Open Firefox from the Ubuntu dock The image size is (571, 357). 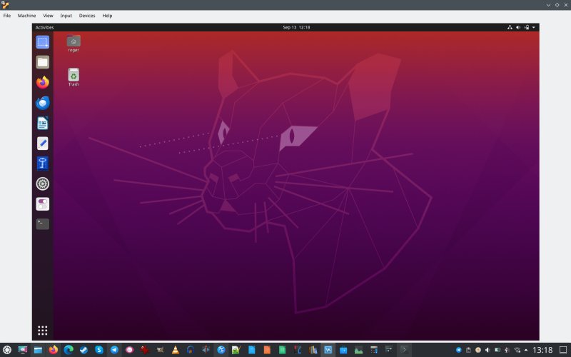point(43,82)
